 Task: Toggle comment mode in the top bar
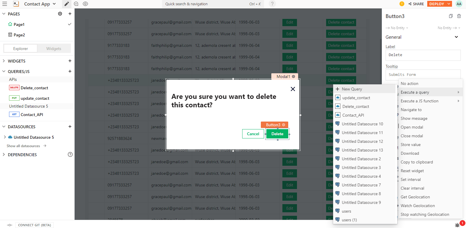(x=76, y=4)
